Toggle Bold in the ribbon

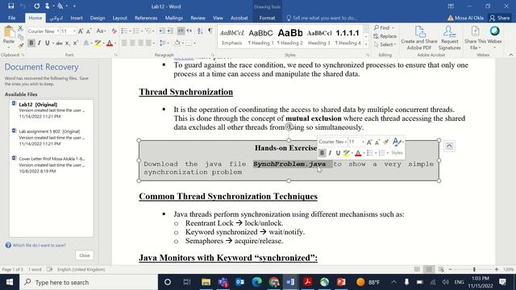31,43
